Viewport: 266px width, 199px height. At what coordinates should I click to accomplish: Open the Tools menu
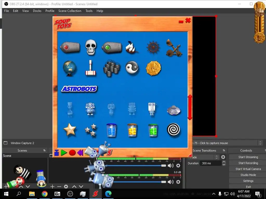[x=89, y=11]
